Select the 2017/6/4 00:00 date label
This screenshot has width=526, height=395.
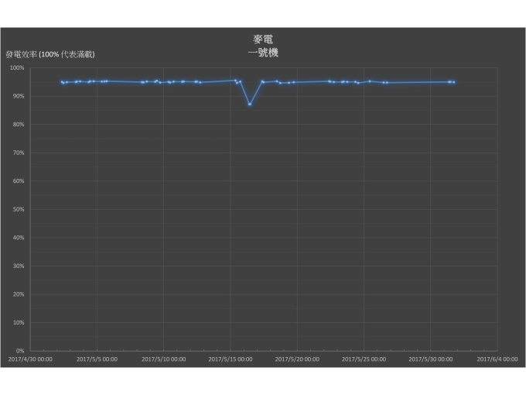point(497,359)
